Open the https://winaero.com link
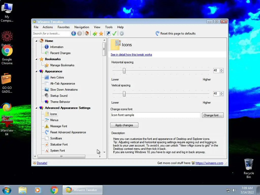The width and height of the screenshot is (260, 195). 209,163
